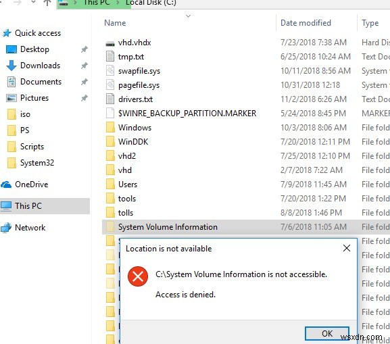Click the Quick access star icon
The image size is (390, 344).
[x=7, y=33]
